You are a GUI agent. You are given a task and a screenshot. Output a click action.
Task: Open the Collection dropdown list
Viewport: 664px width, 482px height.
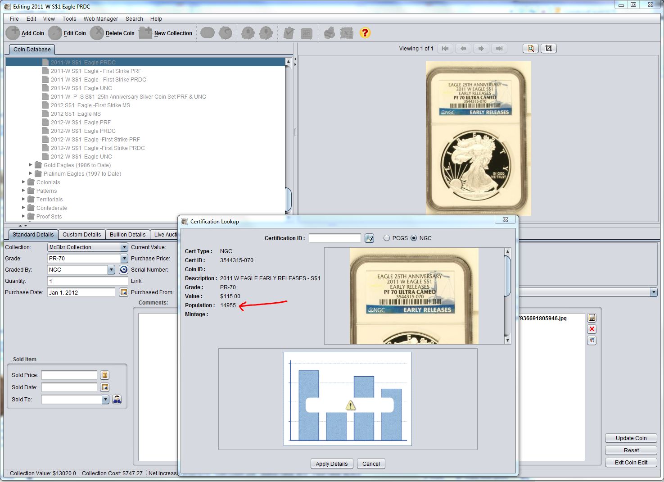click(124, 247)
